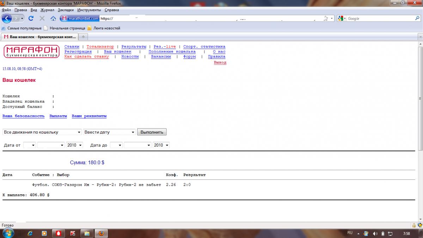The width and height of the screenshot is (423, 238).
Task: Go to the browser home page icon
Action: click(53, 18)
